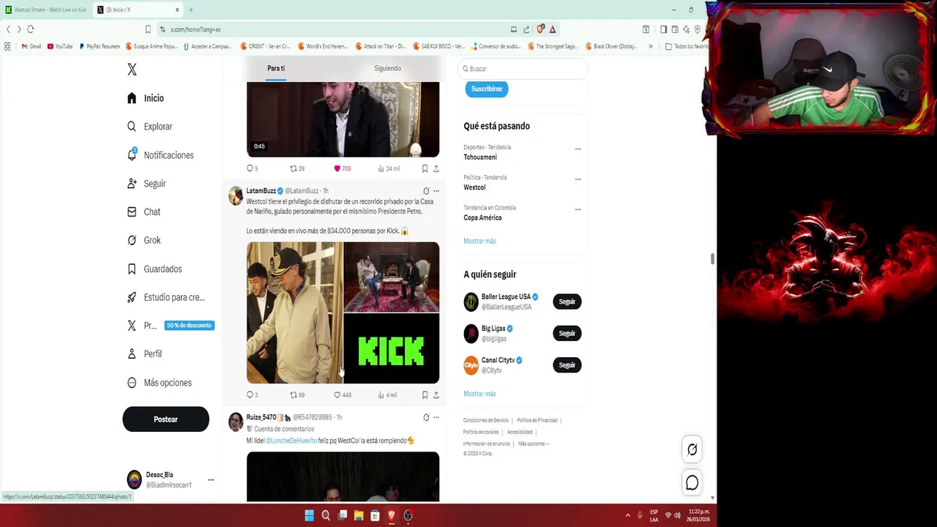937x527 pixels.
Task: Bookmark the video post above LatamBuzz
Action: (425, 168)
